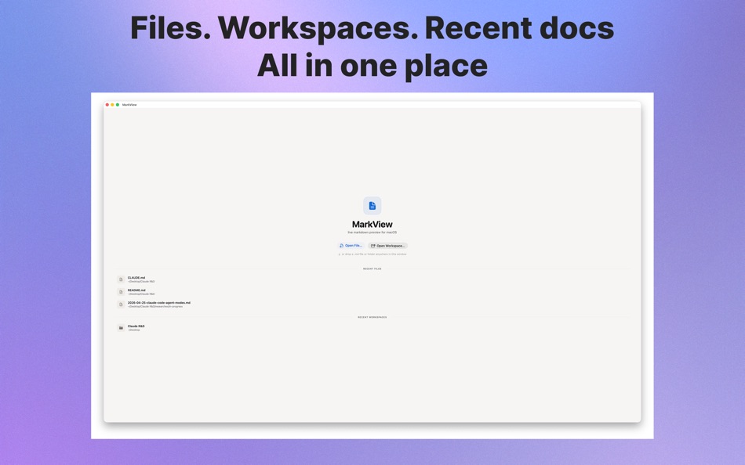Select the Open Workspace… button
Viewport: 745px width, 465px height.
(x=387, y=246)
